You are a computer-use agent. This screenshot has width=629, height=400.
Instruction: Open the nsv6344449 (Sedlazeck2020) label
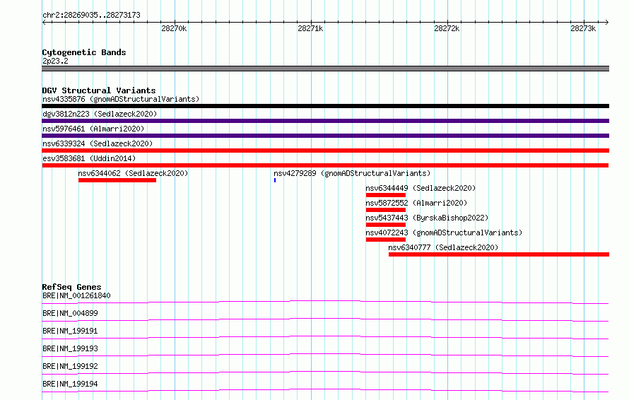[x=421, y=188]
